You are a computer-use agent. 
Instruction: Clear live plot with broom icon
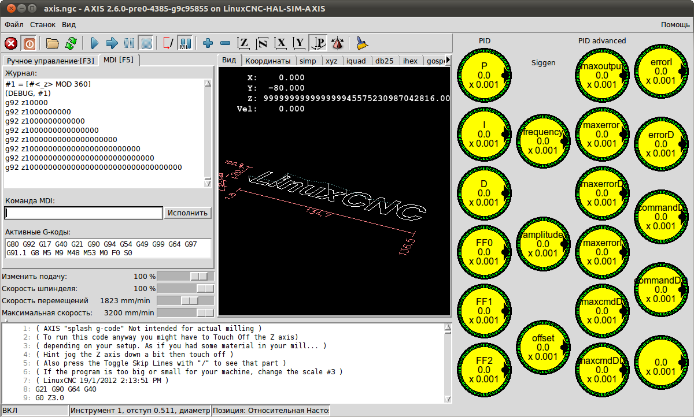pyautogui.click(x=361, y=43)
